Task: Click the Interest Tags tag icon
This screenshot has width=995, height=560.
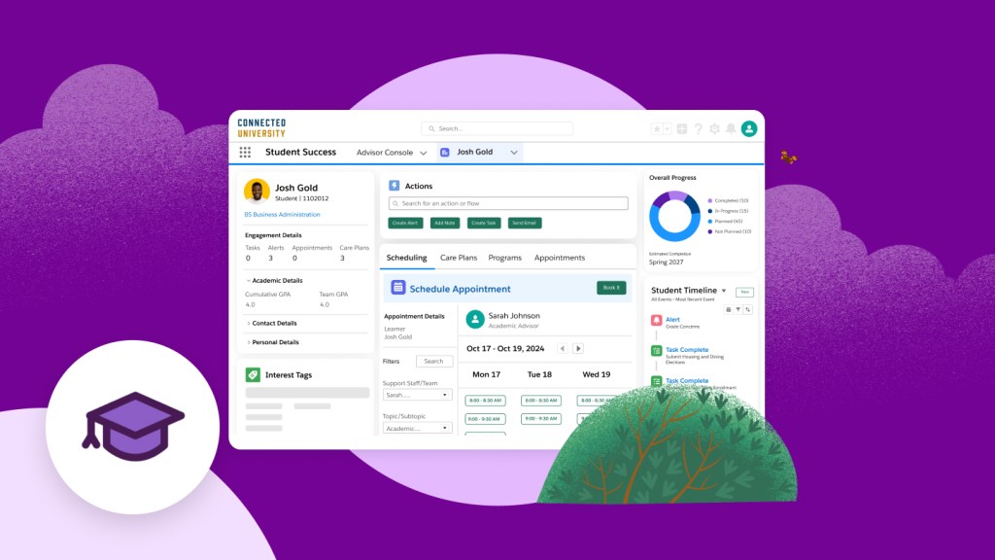Action: tap(253, 374)
